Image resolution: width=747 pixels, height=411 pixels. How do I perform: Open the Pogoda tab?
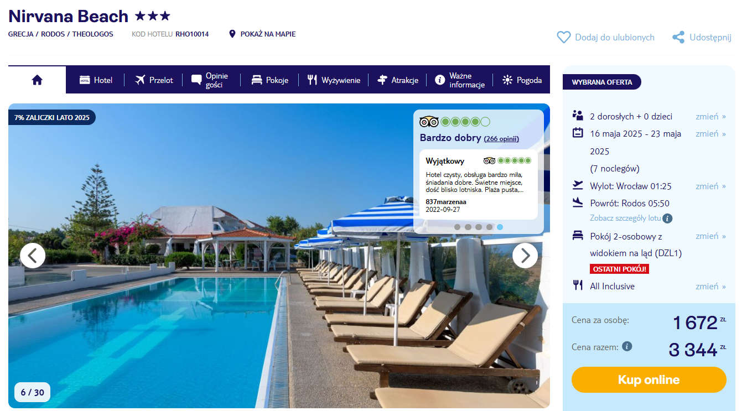522,80
